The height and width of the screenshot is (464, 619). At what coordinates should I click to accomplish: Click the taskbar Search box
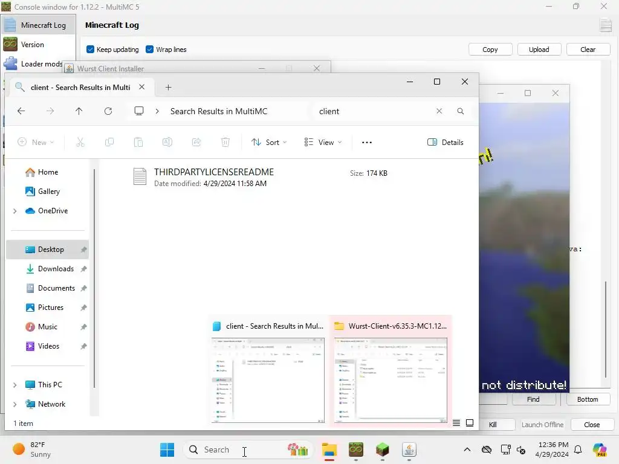(248, 449)
